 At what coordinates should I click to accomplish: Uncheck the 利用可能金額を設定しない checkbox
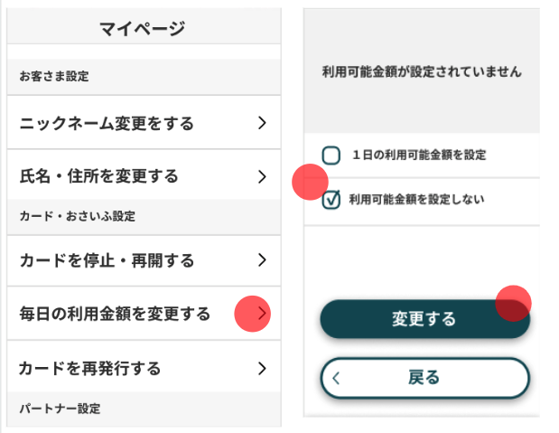[x=331, y=199]
